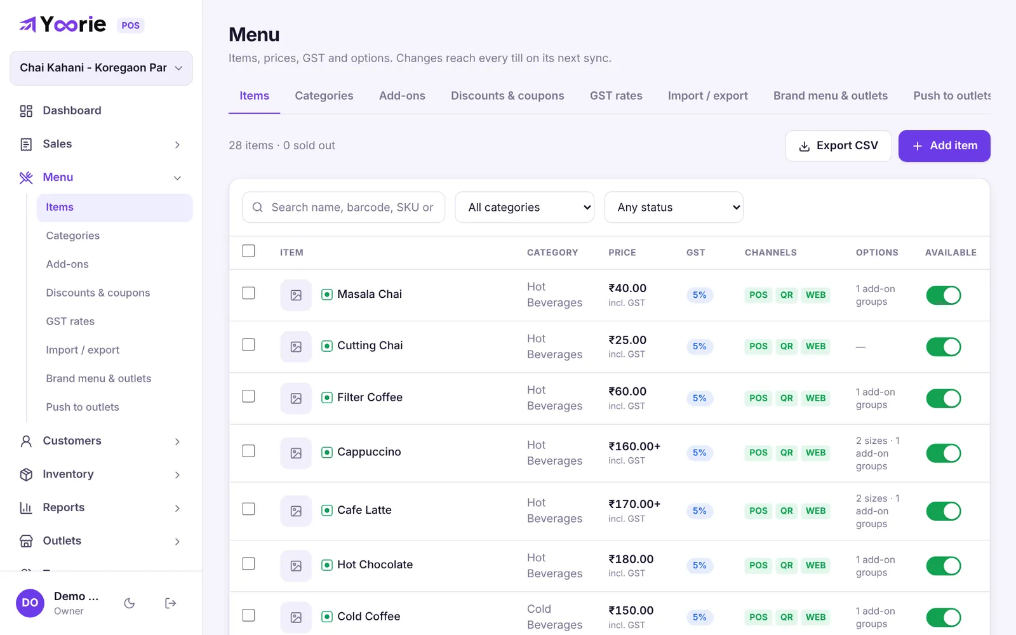Click Masala Chai image placeholder
This screenshot has width=1016, height=635.
[x=296, y=295]
